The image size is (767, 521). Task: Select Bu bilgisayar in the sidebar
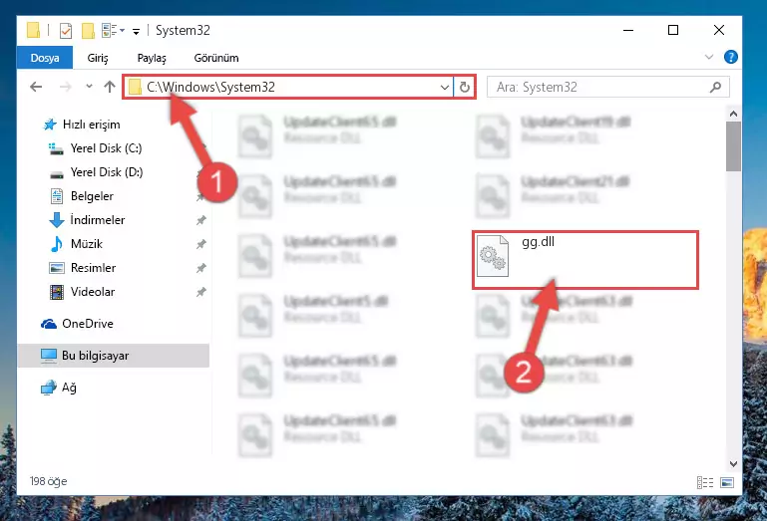point(113,356)
